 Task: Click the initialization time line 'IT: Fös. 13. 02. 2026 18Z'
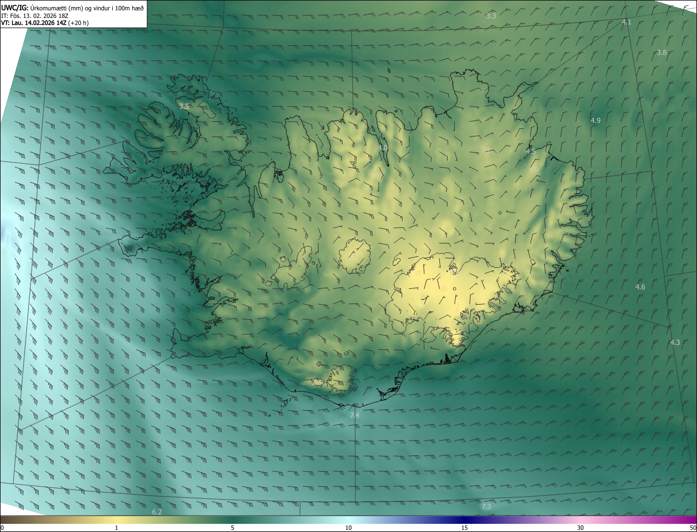point(35,15)
